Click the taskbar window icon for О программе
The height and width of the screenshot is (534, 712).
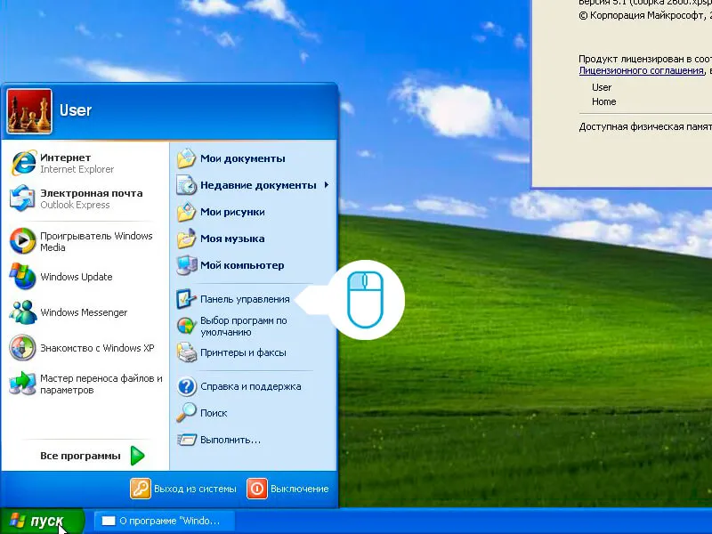[x=108, y=521]
